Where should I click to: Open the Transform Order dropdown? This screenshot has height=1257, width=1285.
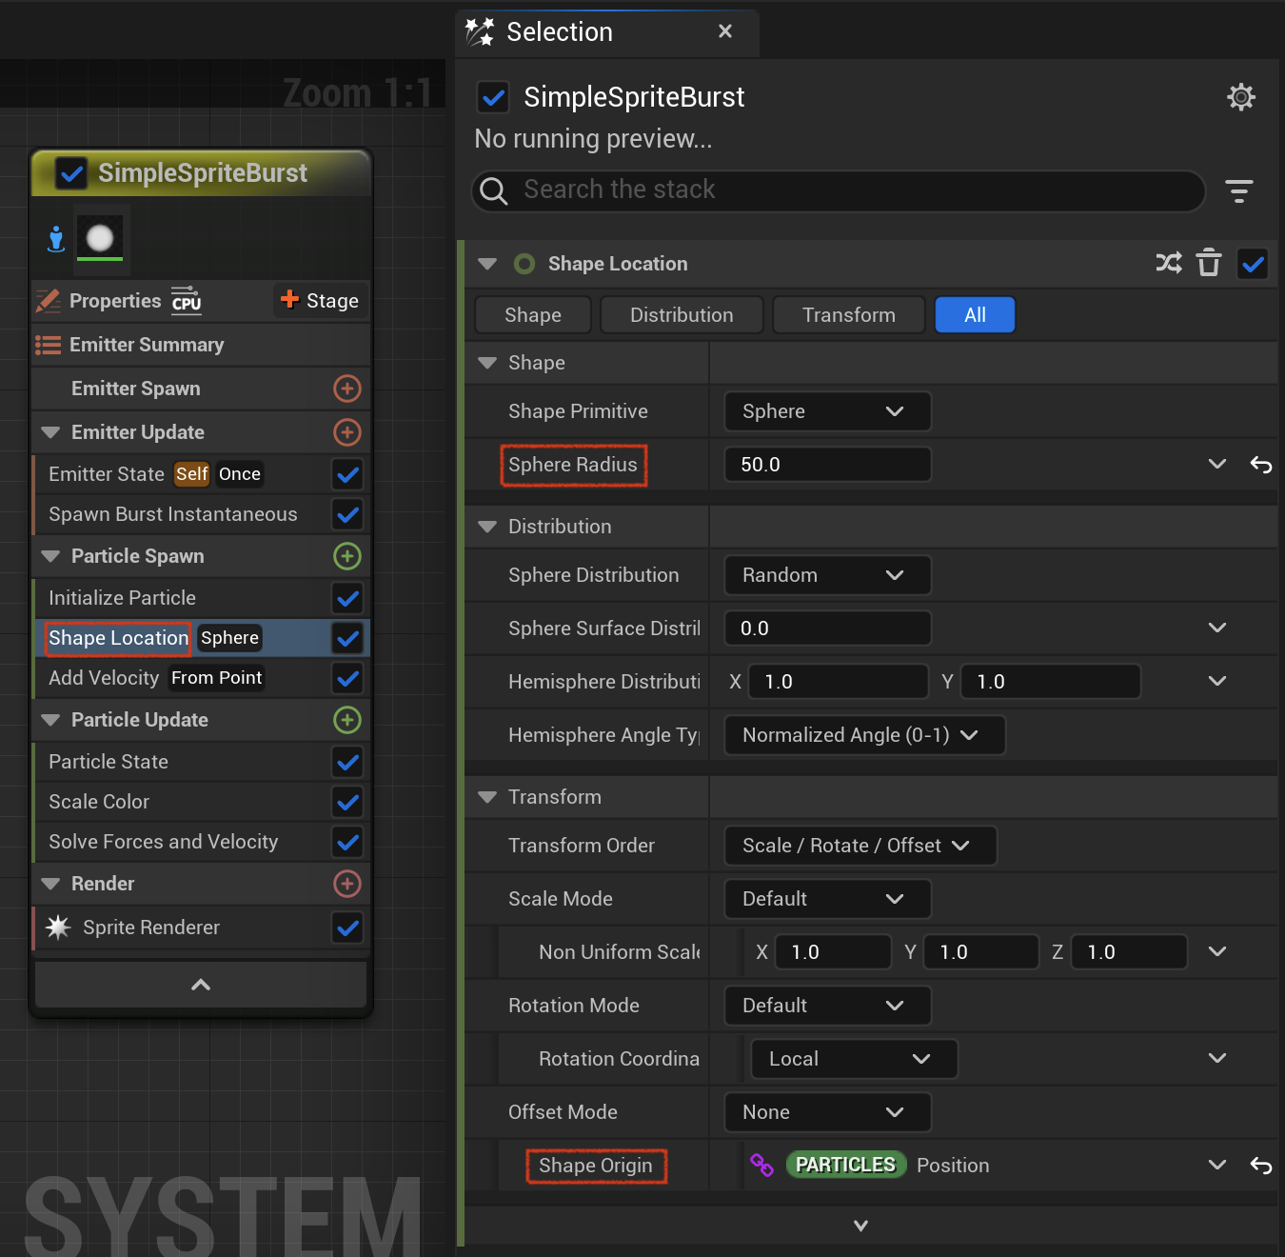click(860, 846)
